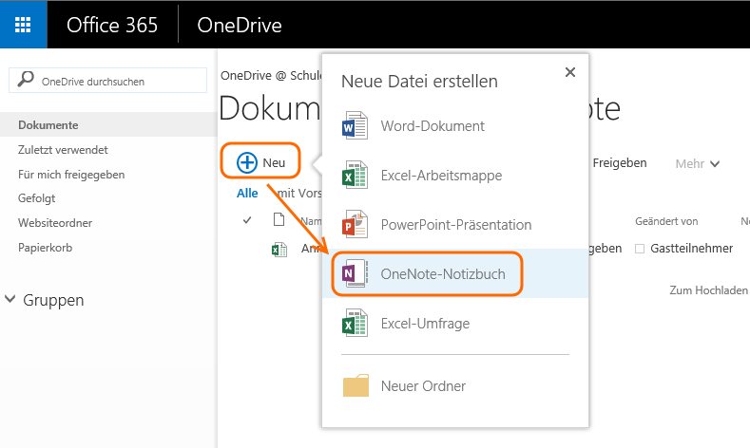The image size is (750, 448).
Task: Click the Freigeben button
Action: click(619, 163)
